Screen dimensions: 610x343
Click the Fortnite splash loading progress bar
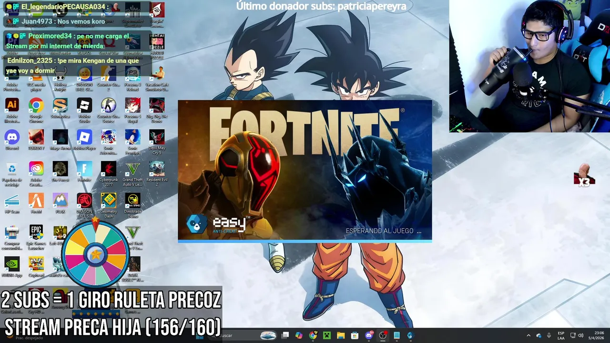[x=305, y=241]
